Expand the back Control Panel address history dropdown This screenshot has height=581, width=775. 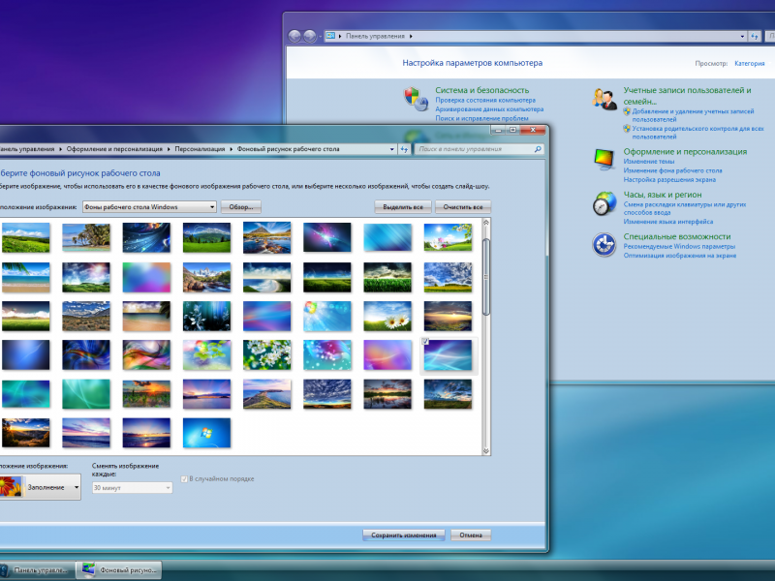click(742, 36)
